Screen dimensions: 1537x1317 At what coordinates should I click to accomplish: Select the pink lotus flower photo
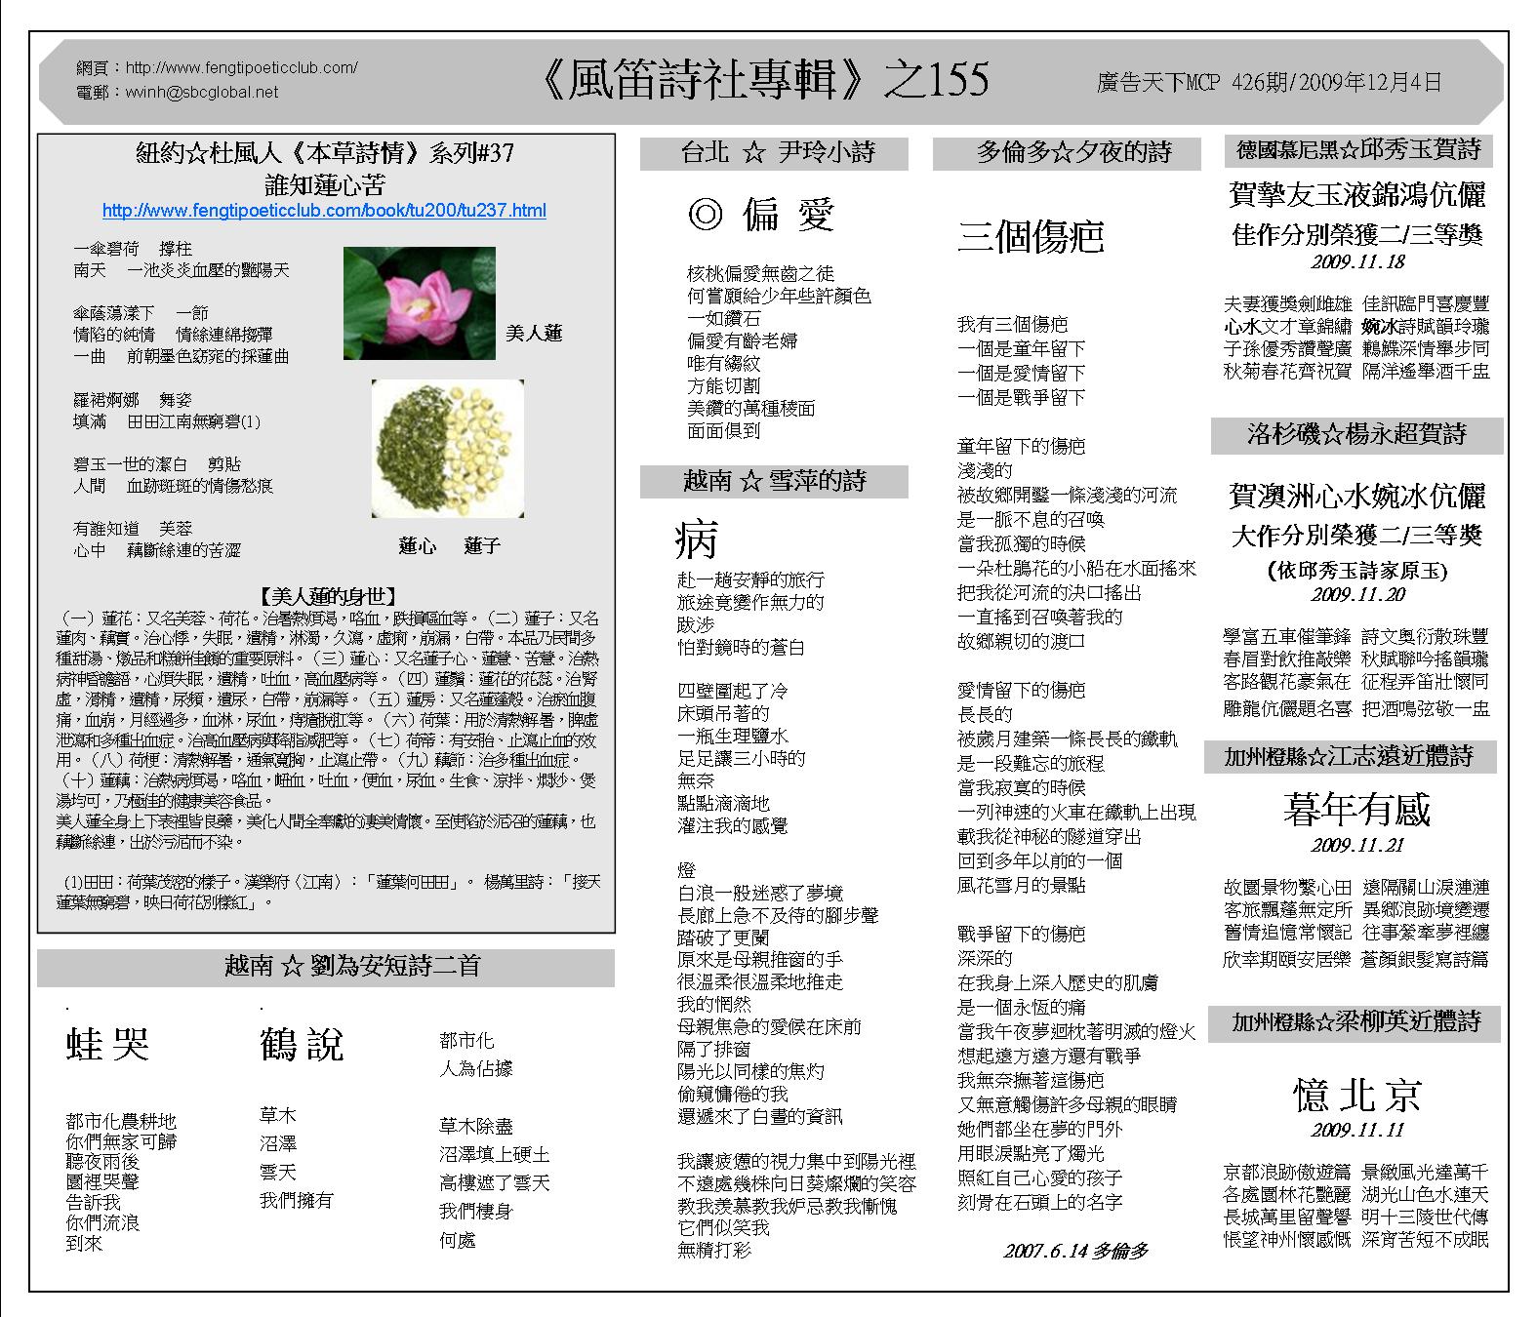[419, 303]
